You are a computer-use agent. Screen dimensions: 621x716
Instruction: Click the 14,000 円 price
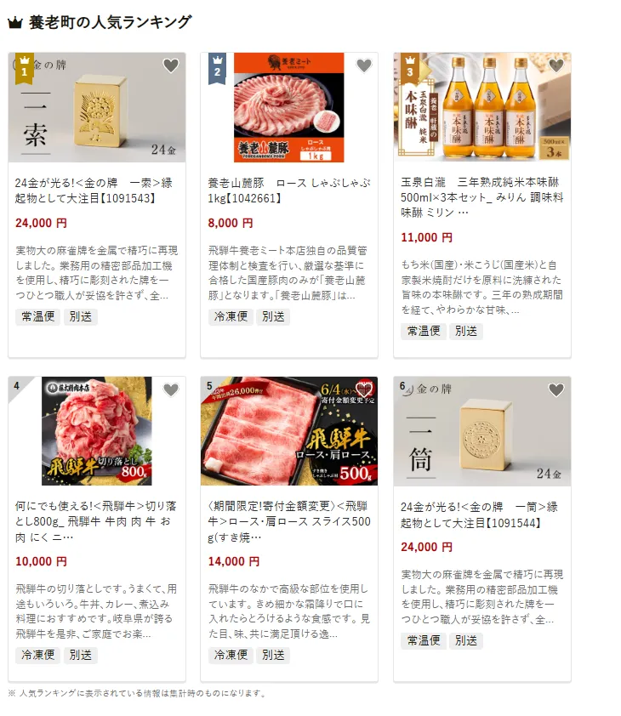(234, 561)
